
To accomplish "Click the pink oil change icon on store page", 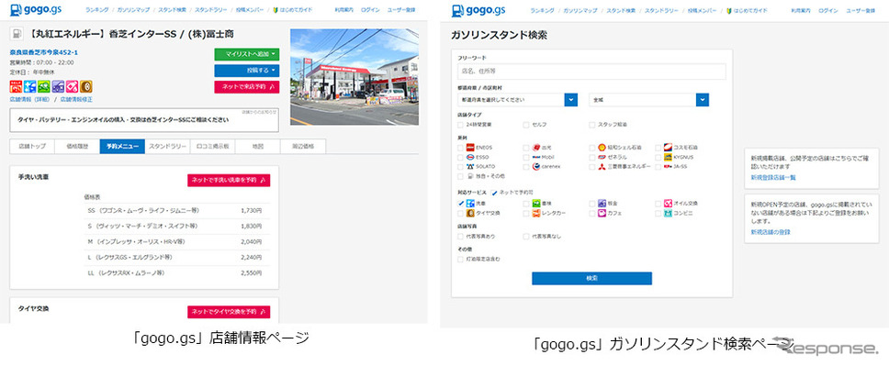I will 72,86.
